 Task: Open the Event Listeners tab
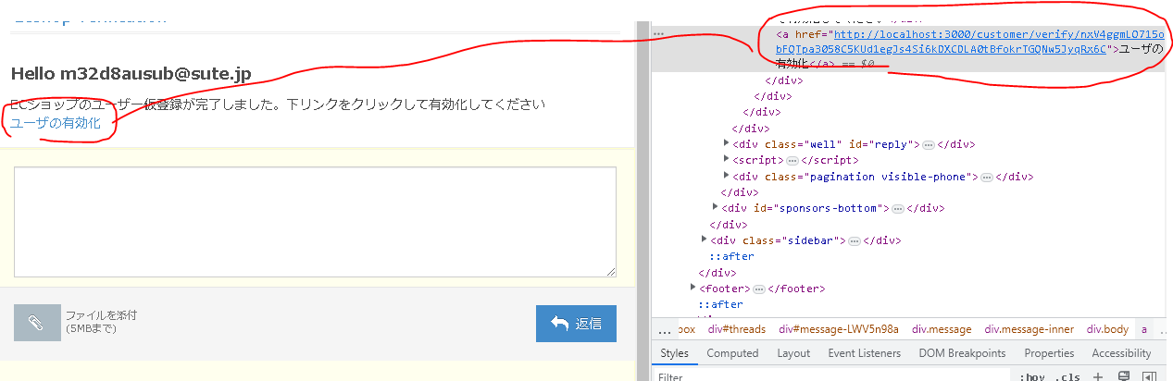point(864,353)
